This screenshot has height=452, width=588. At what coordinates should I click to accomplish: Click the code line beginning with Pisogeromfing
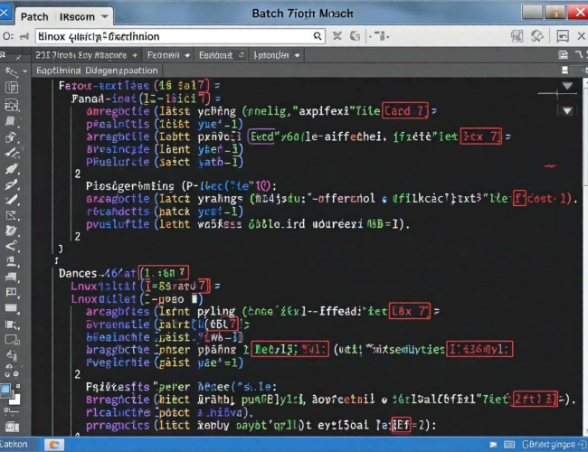[x=181, y=186]
